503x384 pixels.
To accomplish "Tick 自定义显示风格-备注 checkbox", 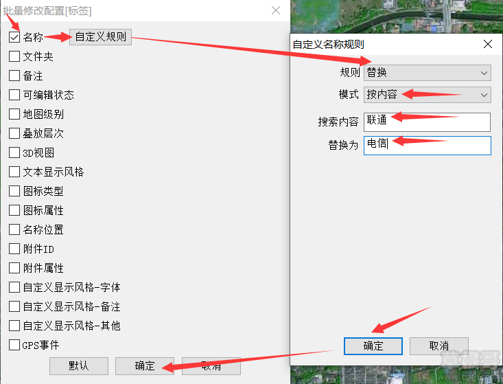I will point(14,306).
